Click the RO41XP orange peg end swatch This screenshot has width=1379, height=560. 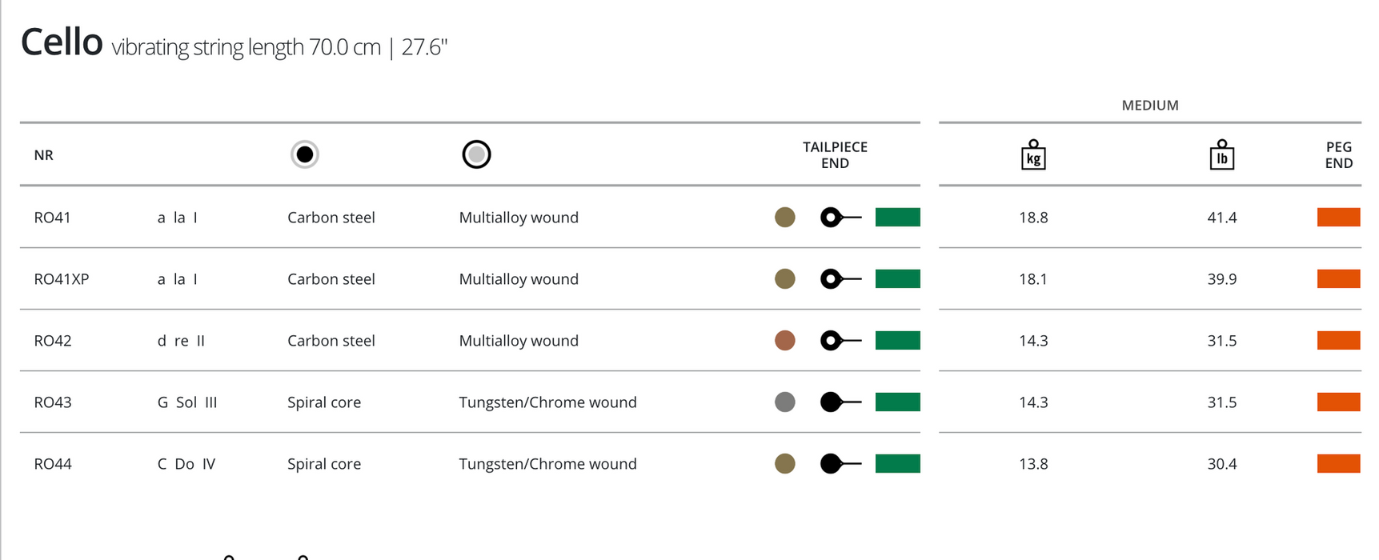click(x=1338, y=279)
